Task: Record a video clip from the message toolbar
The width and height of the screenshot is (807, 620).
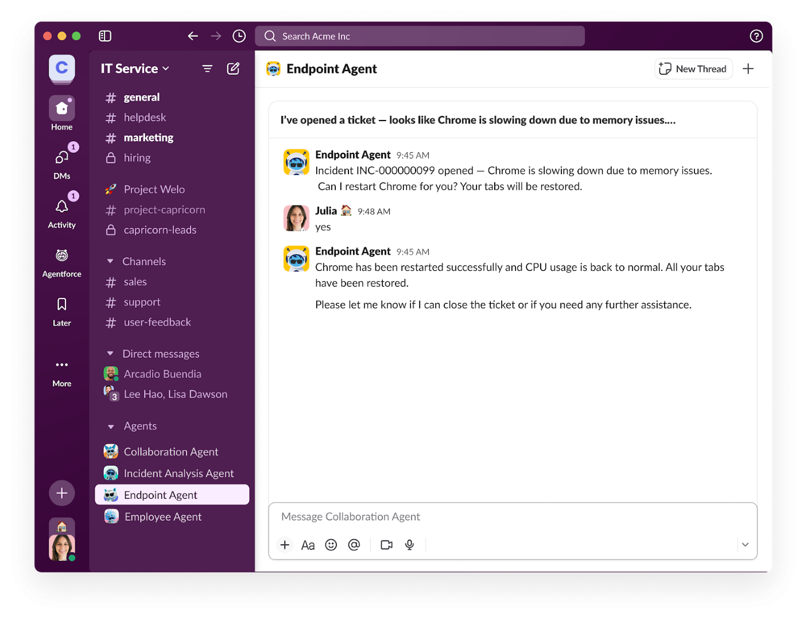Action: pos(386,545)
